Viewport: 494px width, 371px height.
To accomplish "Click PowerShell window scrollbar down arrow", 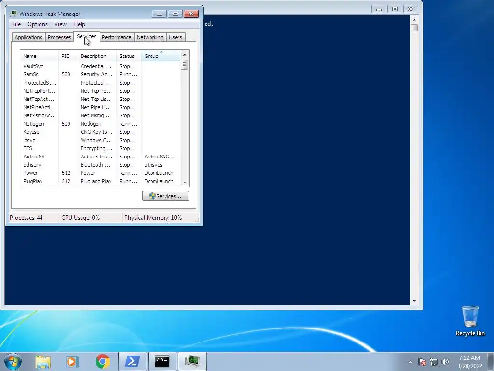I will tap(414, 301).
